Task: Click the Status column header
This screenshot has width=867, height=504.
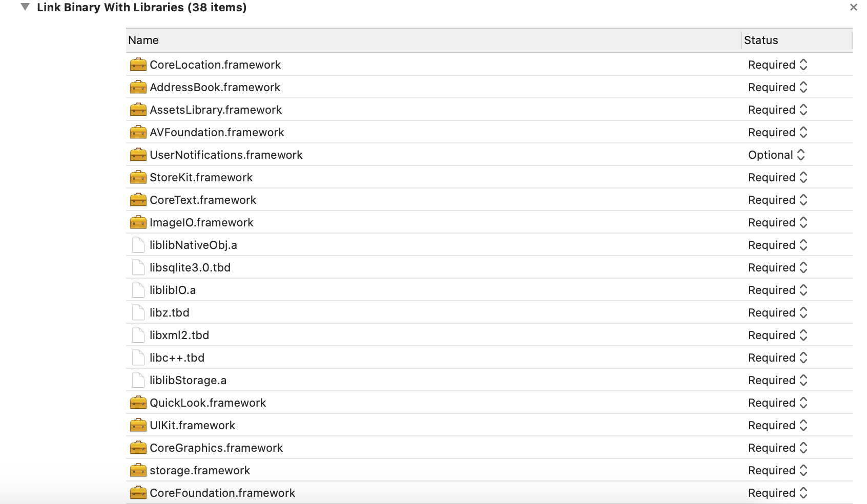Action: pos(797,40)
